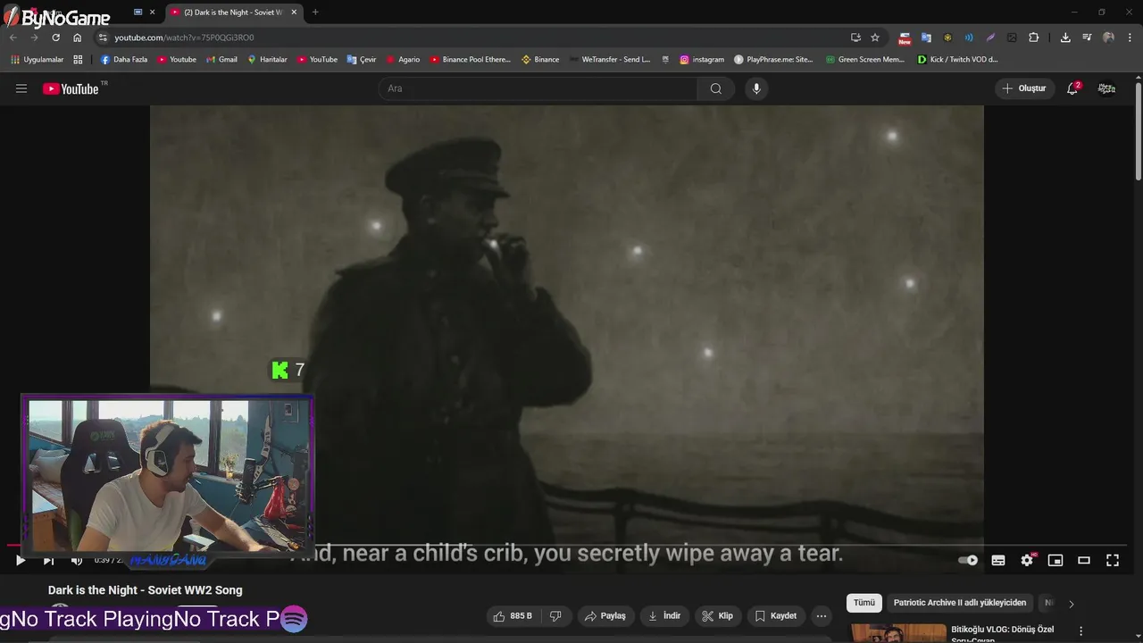Open the Haritalar bookmark

click(x=267, y=60)
